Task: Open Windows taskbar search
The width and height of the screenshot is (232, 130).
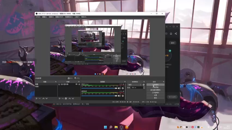Action: (111, 127)
